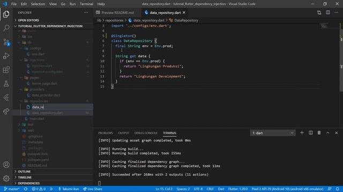Image resolution: width=343 pixels, height=192 pixels.
Task: Switch to the Debug Console tab
Action: [146, 133]
